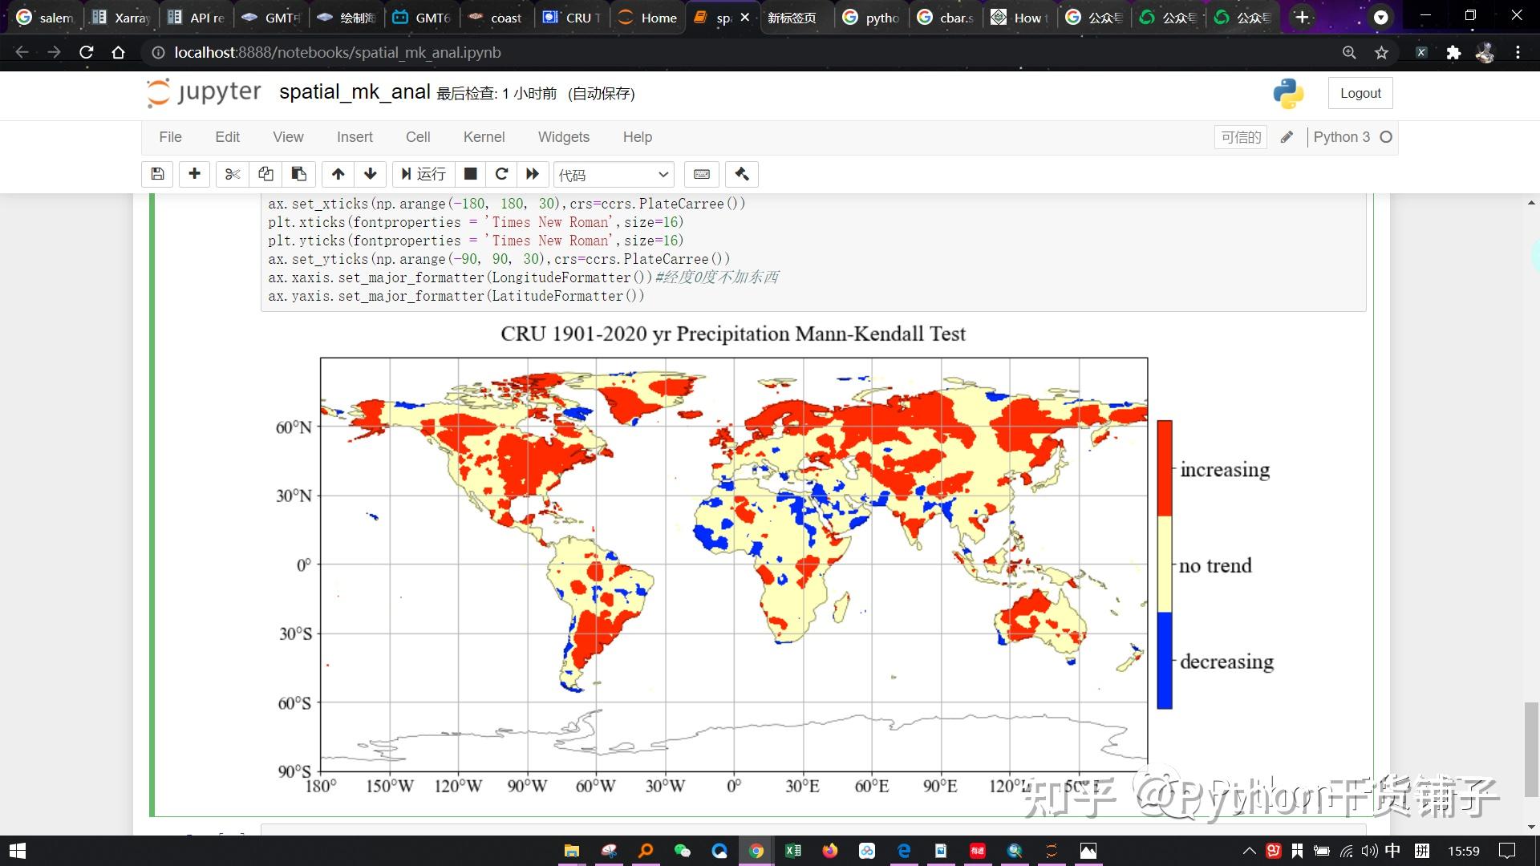The height and width of the screenshot is (866, 1540).
Task: Interrupt the kernel with stop icon
Action: click(x=470, y=174)
